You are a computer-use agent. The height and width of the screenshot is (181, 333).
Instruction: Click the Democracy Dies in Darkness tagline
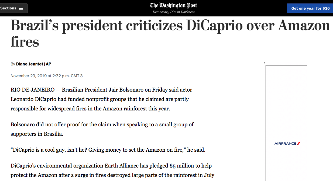[174, 12]
